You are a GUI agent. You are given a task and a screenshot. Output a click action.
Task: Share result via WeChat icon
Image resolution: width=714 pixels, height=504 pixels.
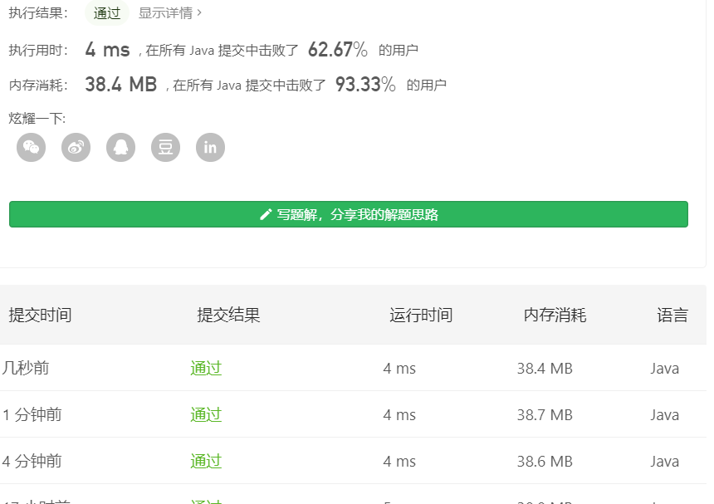(x=31, y=148)
